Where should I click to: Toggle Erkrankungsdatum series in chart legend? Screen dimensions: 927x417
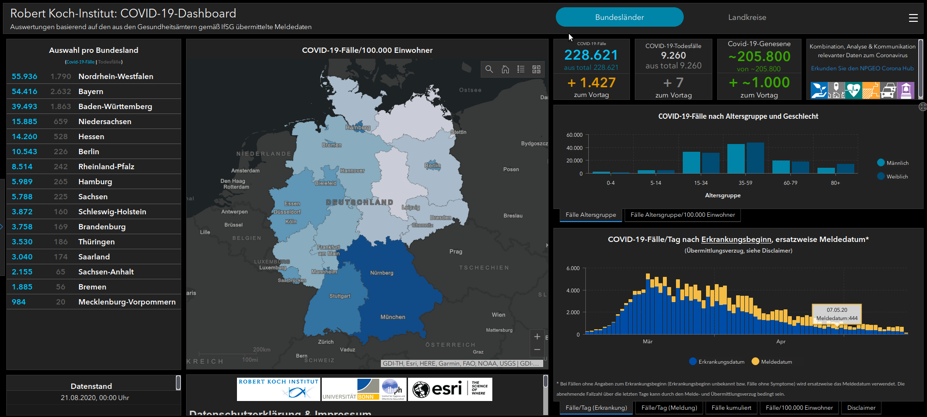click(693, 362)
